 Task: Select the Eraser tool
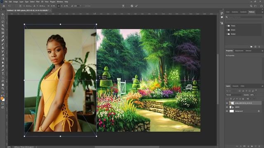click(x=3, y=55)
